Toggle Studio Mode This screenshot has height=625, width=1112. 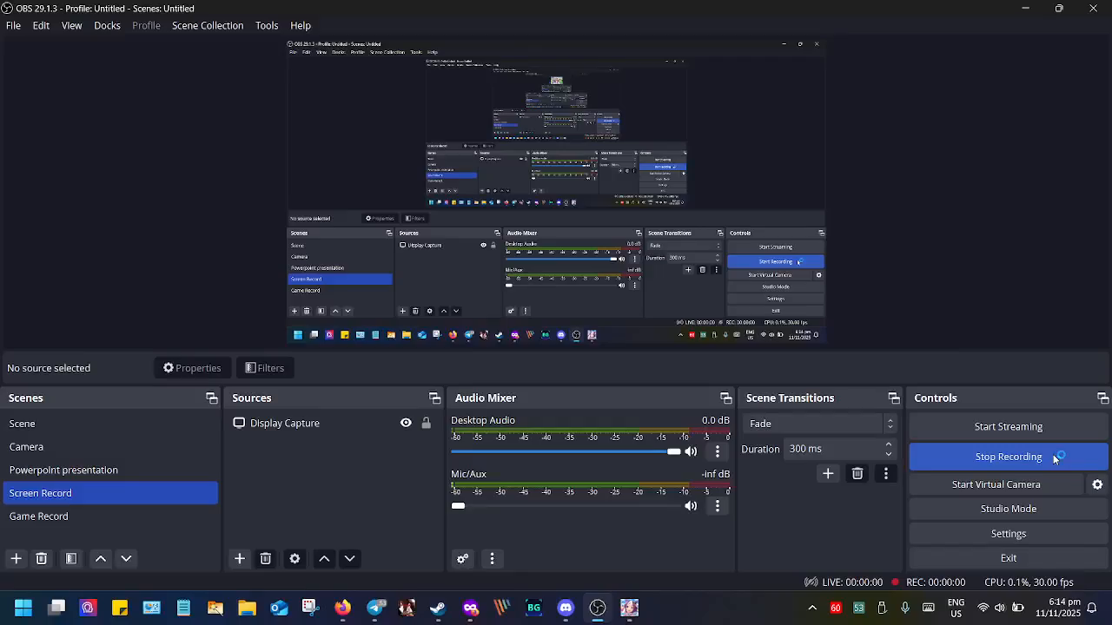[1009, 509]
